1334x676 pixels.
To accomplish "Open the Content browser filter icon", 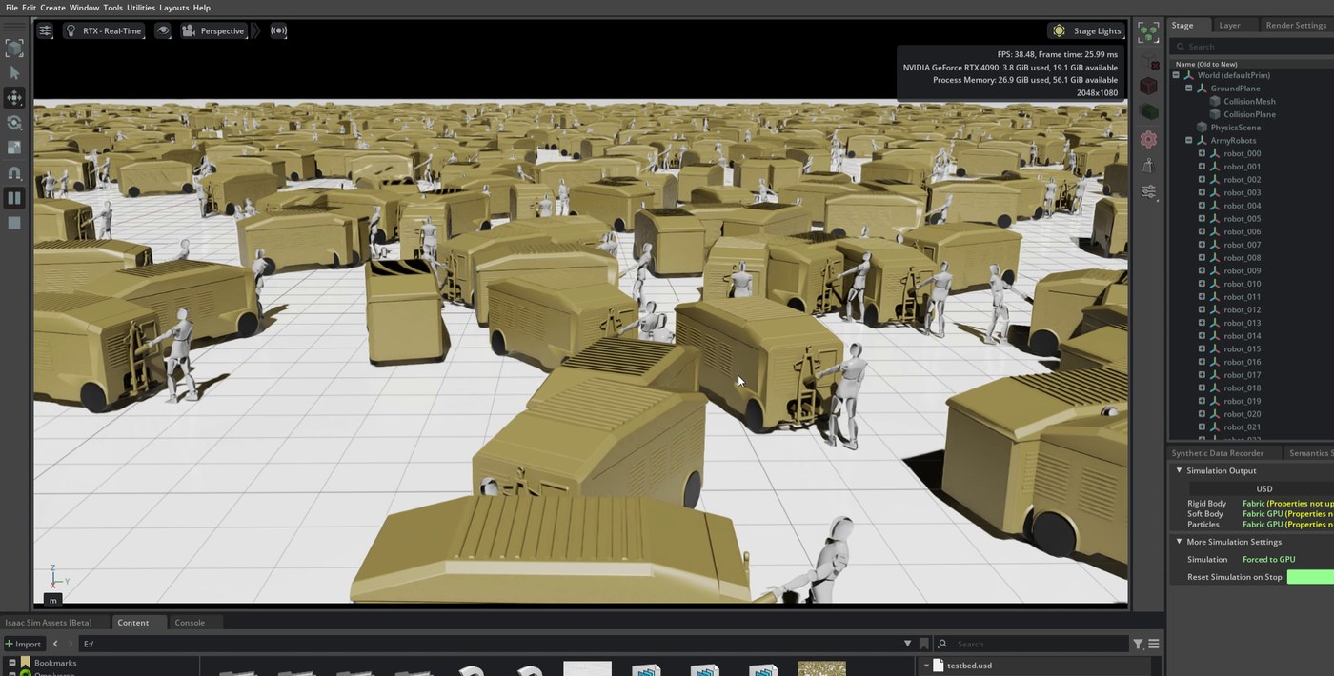I will 1138,645.
